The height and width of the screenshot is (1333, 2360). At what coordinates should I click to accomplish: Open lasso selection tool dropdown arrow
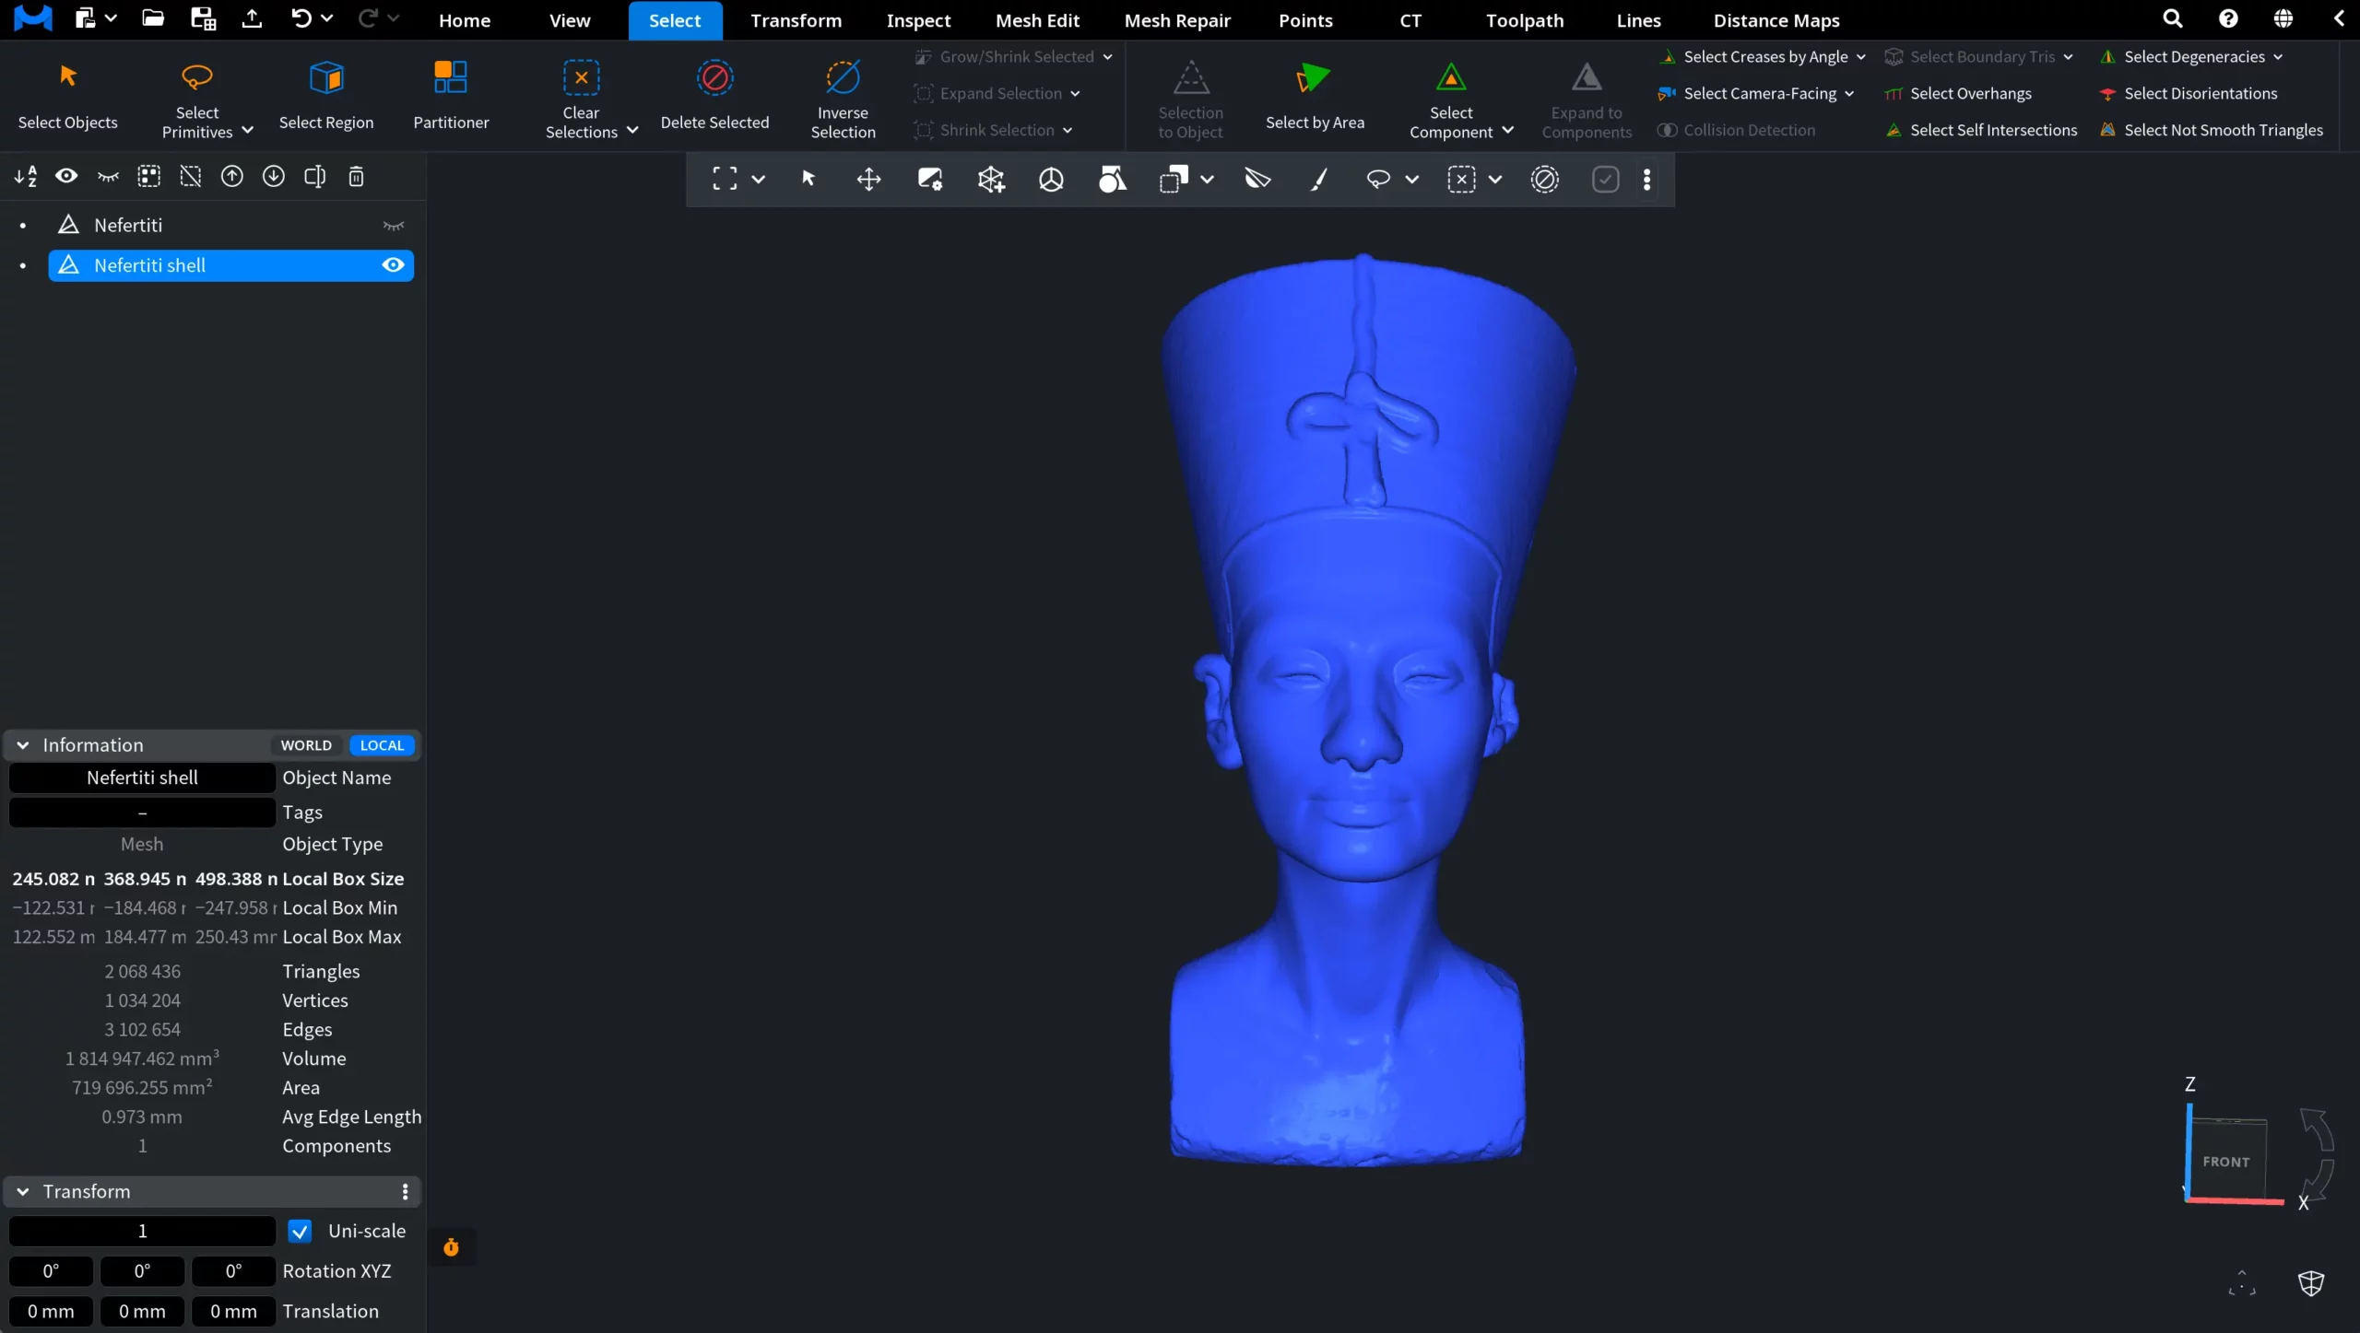pyautogui.click(x=1411, y=179)
